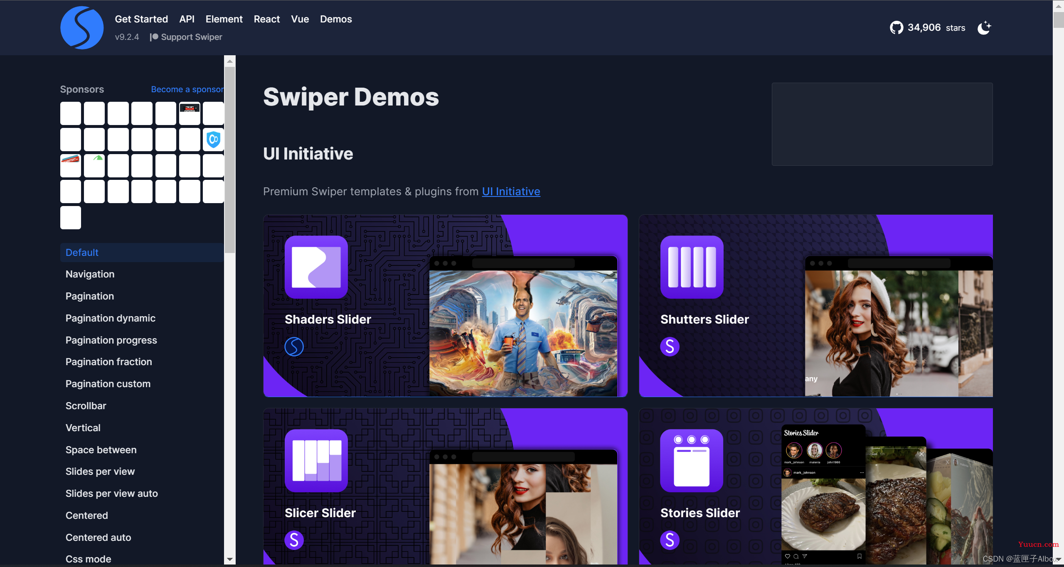Viewport: 1064px width, 567px height.
Task: Click page scrollbar up arrow
Action: [x=1059, y=6]
